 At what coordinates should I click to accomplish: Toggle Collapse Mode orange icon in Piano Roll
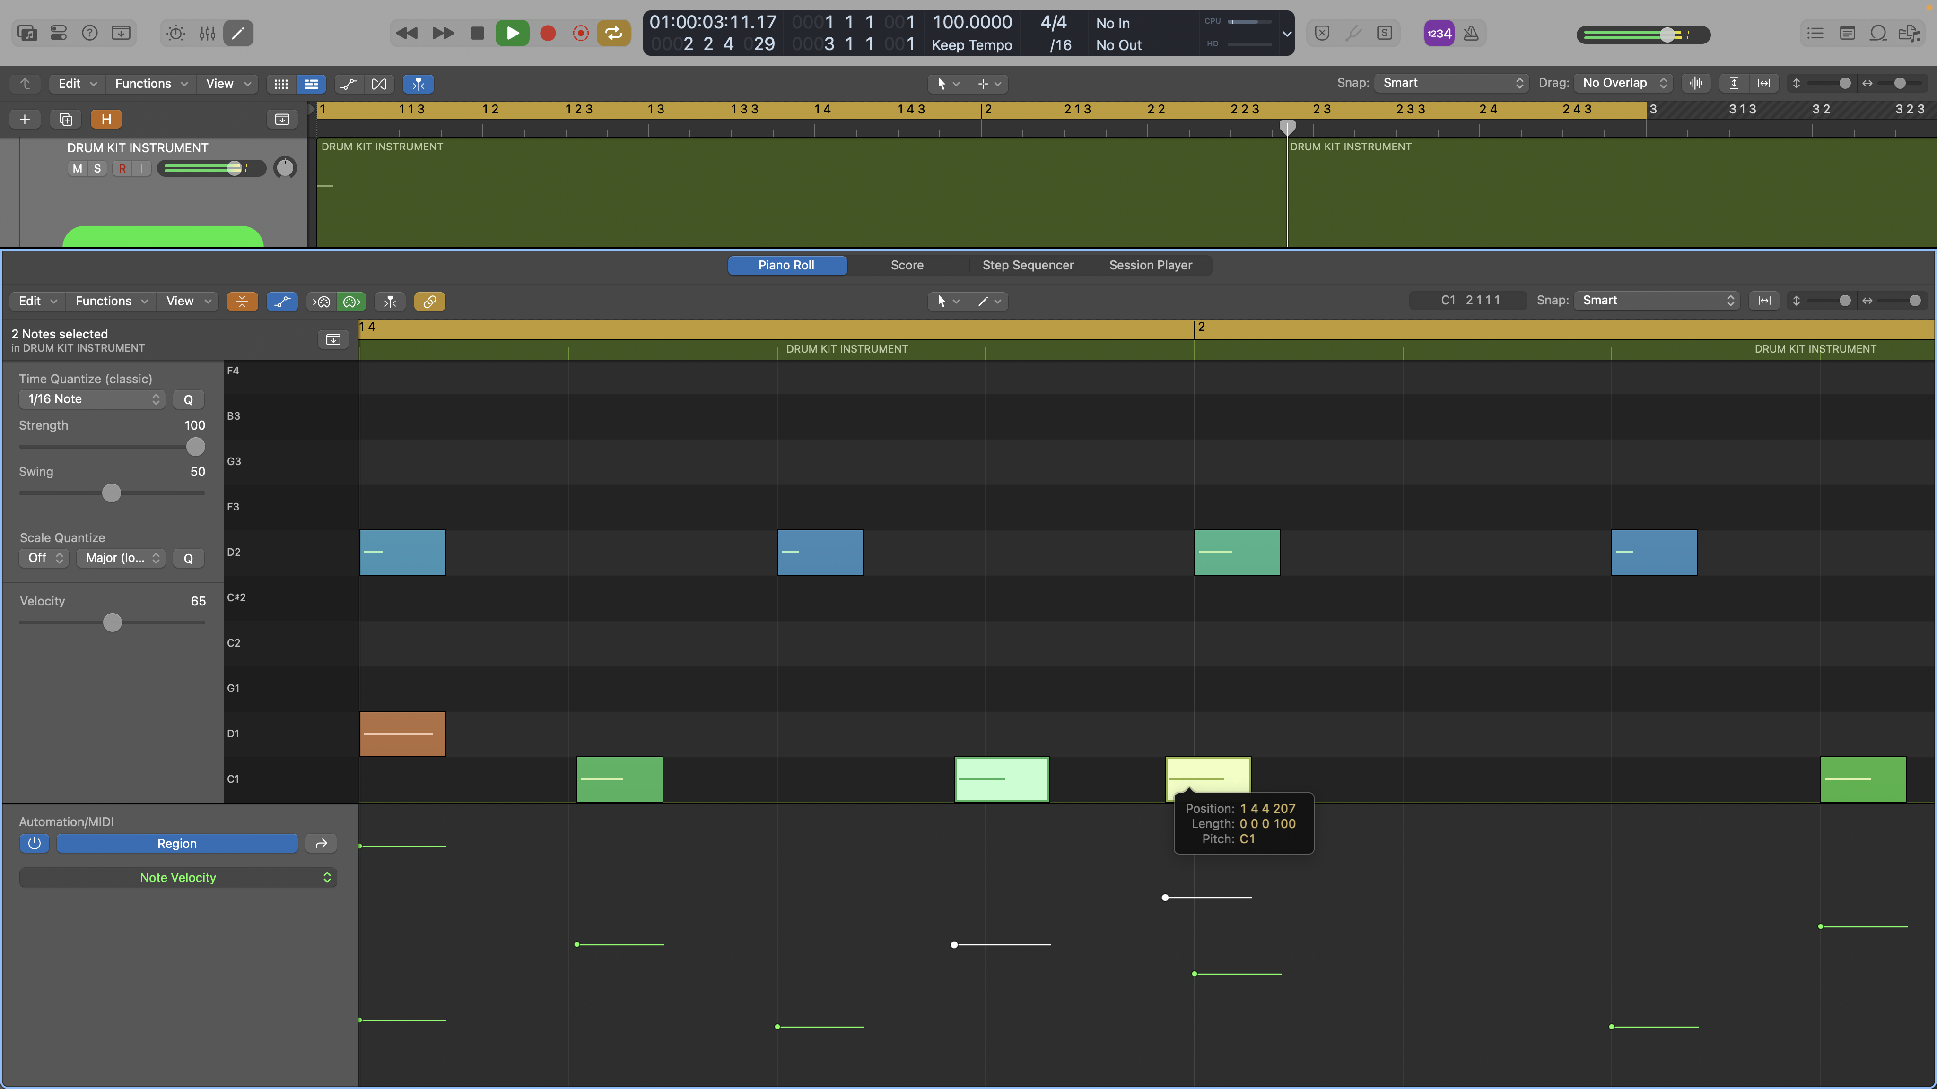tap(242, 302)
